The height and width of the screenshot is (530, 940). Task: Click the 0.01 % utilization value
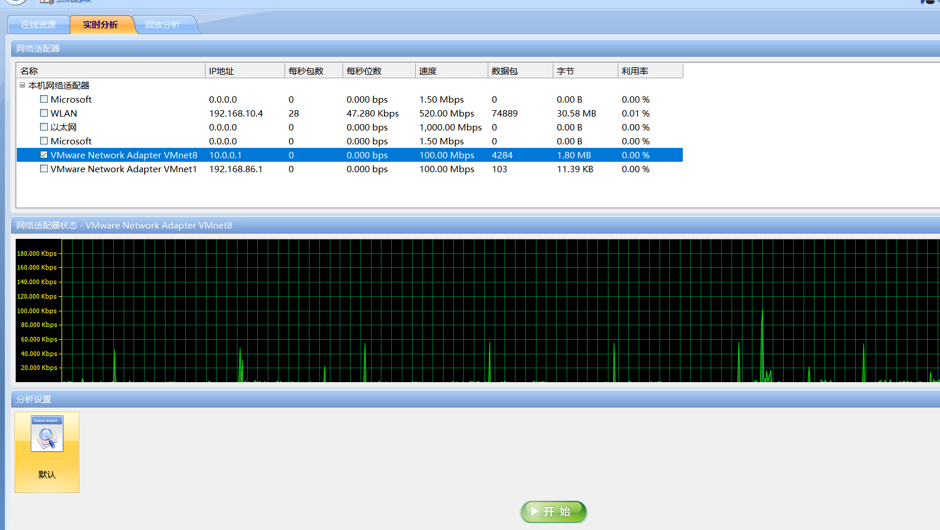(636, 114)
